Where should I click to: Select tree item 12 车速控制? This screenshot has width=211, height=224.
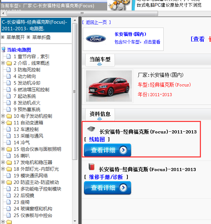click(26, 129)
